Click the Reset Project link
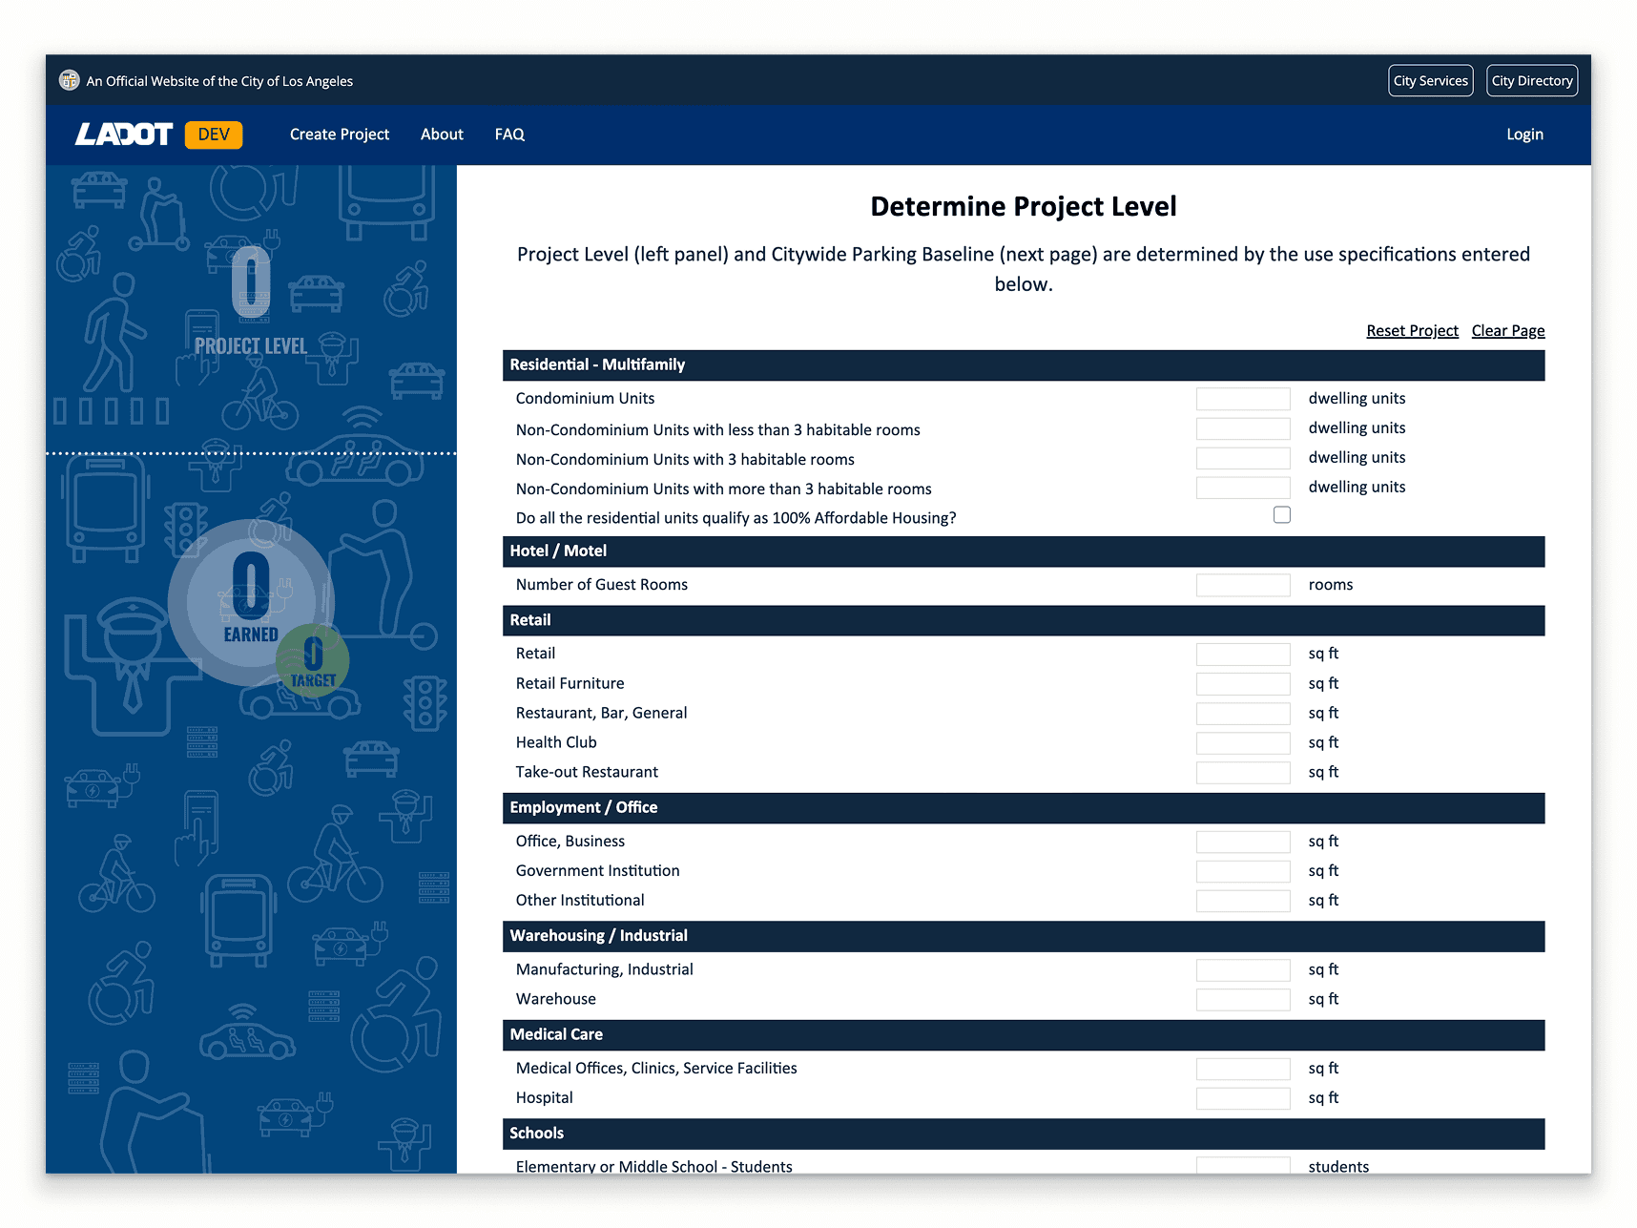 coord(1412,331)
